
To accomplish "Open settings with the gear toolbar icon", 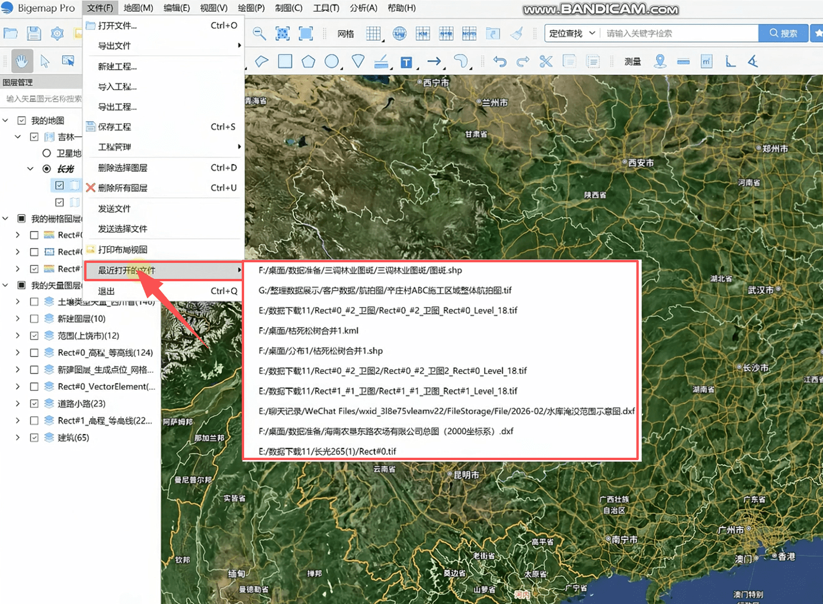I will point(57,34).
